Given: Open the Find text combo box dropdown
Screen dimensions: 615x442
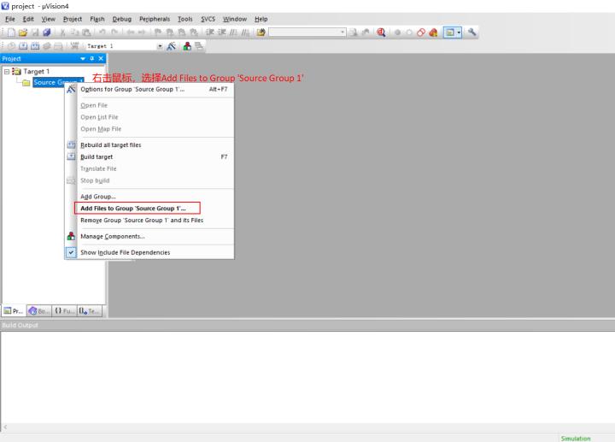Looking at the screenshot, I should pos(343,32).
